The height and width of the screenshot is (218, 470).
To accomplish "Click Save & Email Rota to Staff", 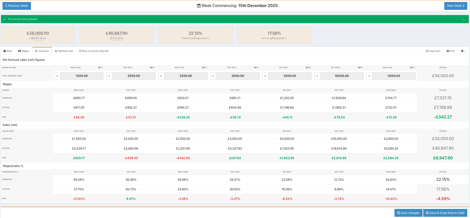I will [x=445, y=213].
